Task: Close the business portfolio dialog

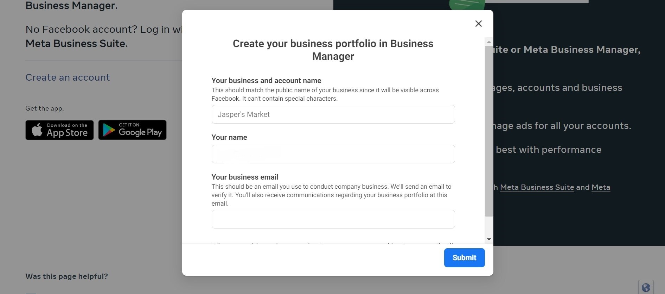Action: (478, 24)
